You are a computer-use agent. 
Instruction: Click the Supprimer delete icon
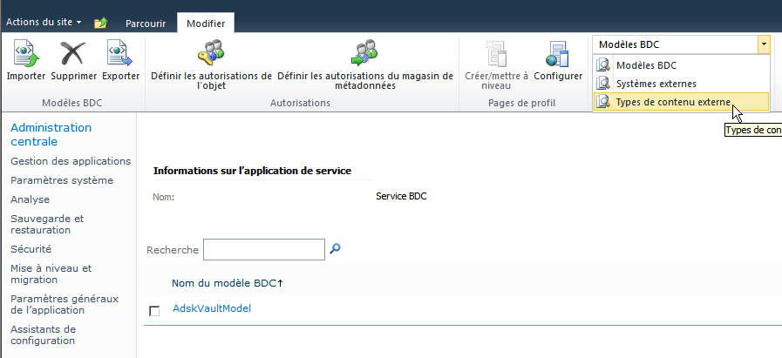click(x=73, y=59)
